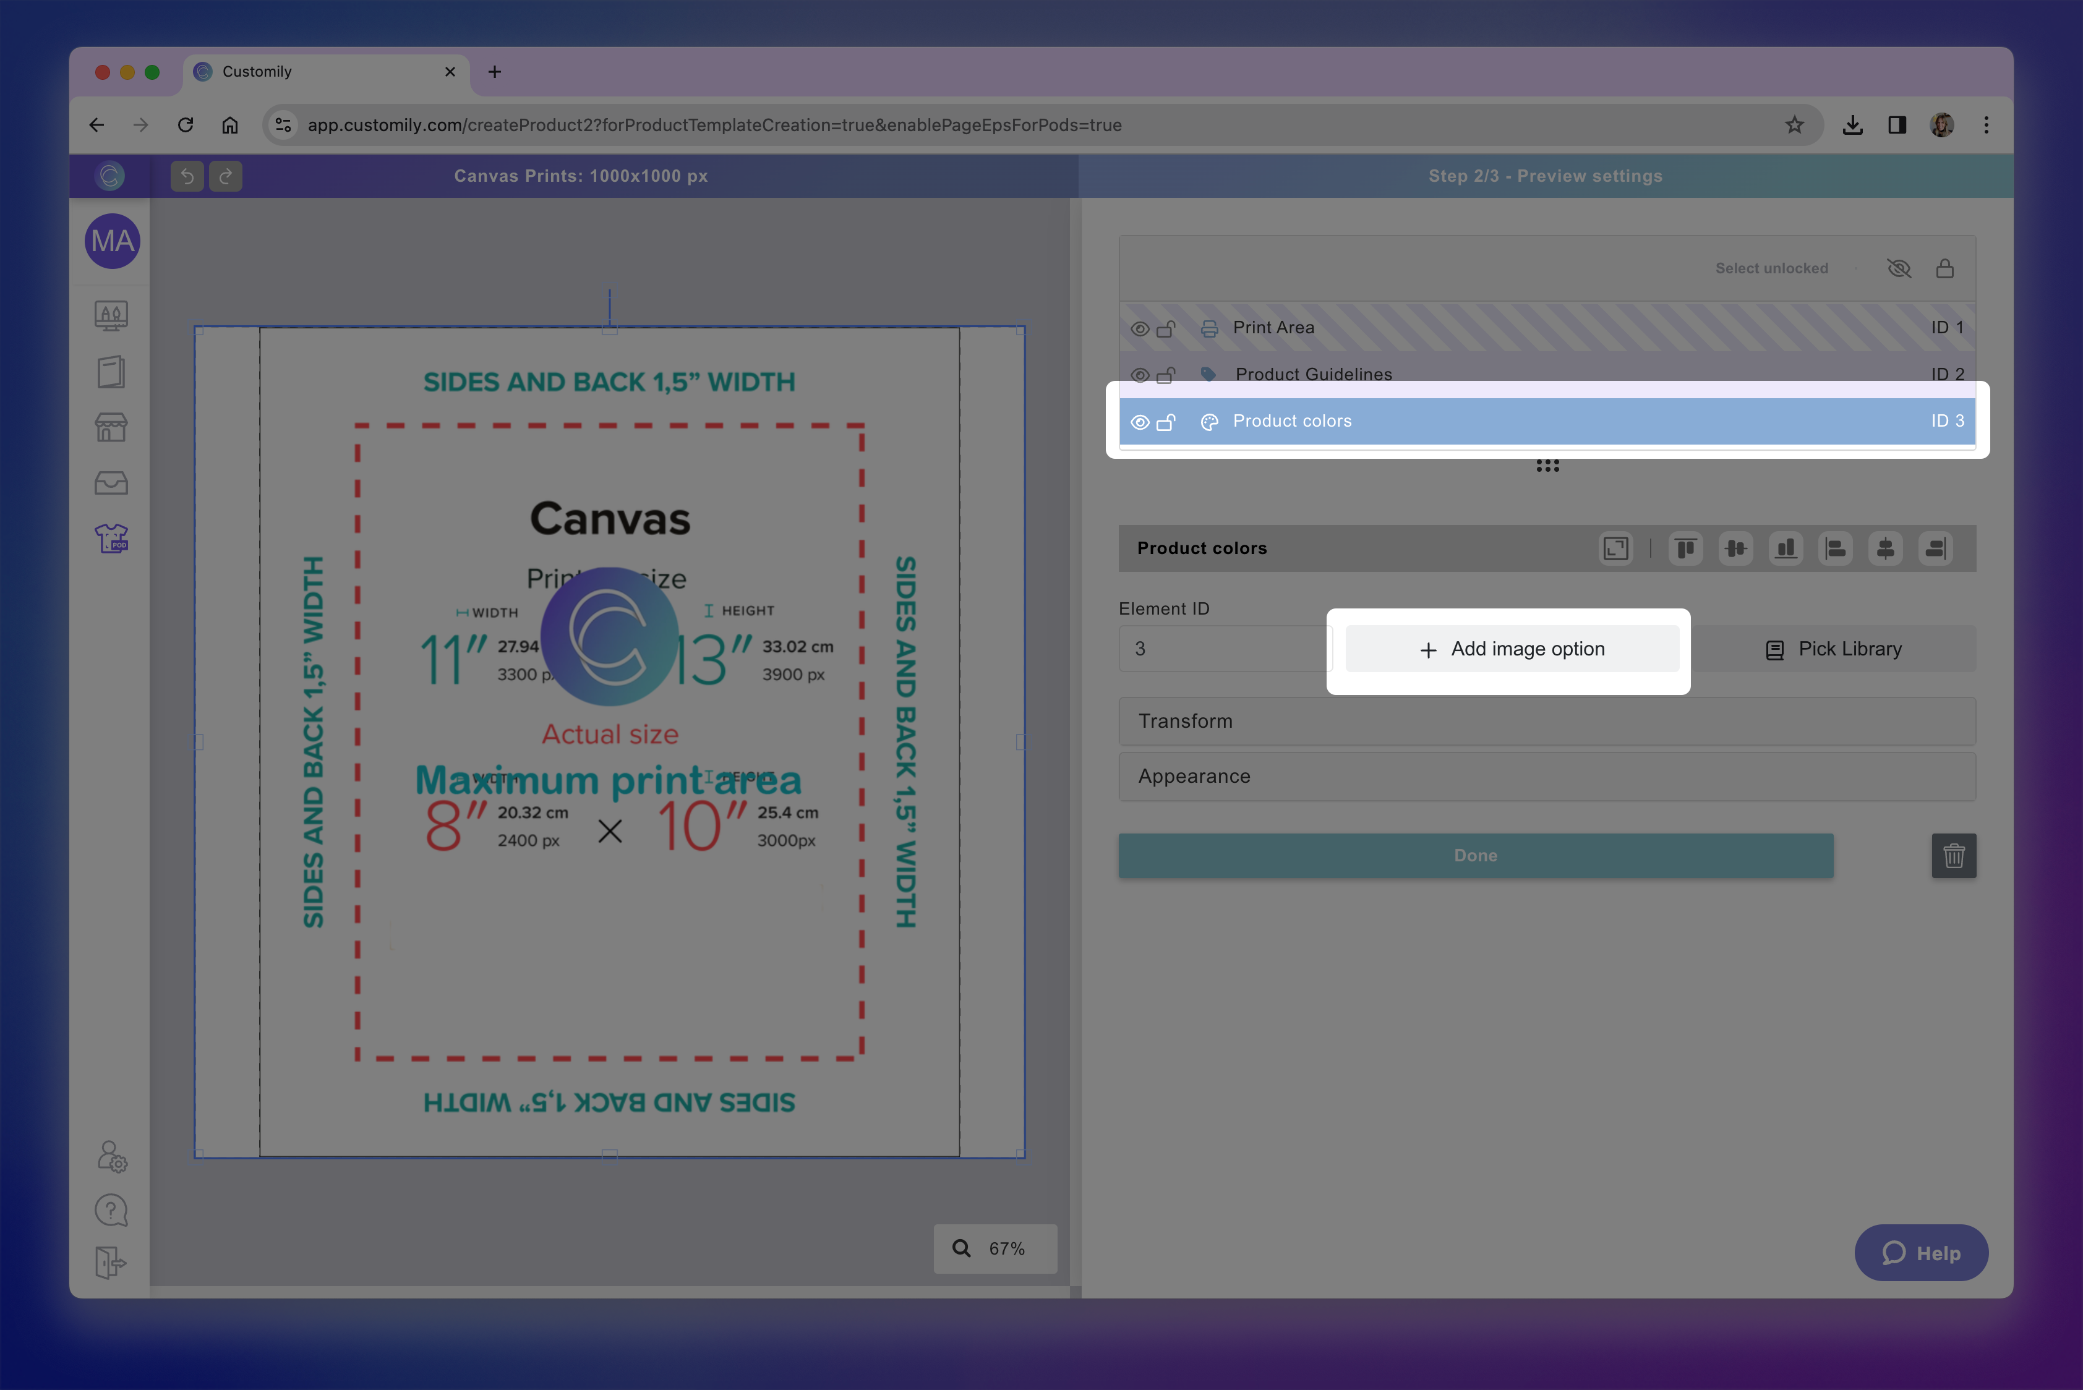
Task: Click align vertical center icon
Action: pyautogui.click(x=1735, y=548)
